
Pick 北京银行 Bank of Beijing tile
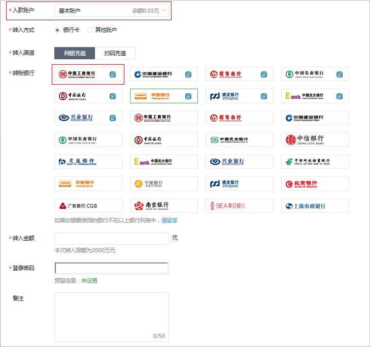click(315, 183)
